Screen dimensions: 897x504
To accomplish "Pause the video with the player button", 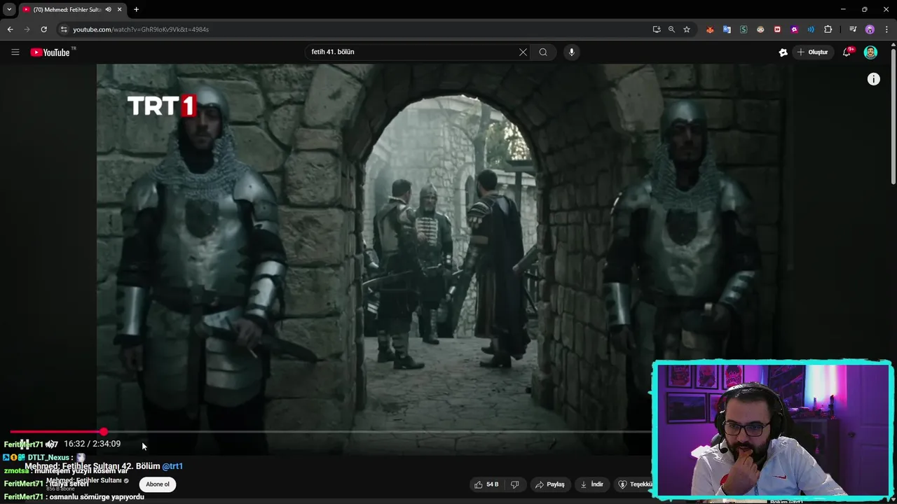I will pos(24,444).
